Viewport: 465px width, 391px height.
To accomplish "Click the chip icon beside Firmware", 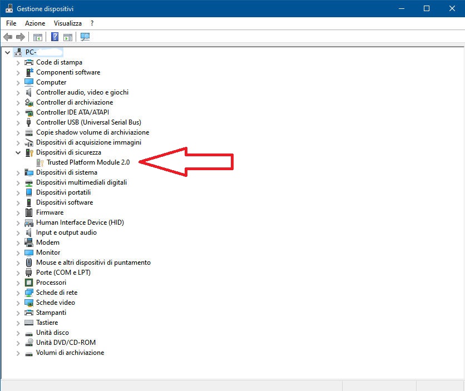I will (x=29, y=212).
